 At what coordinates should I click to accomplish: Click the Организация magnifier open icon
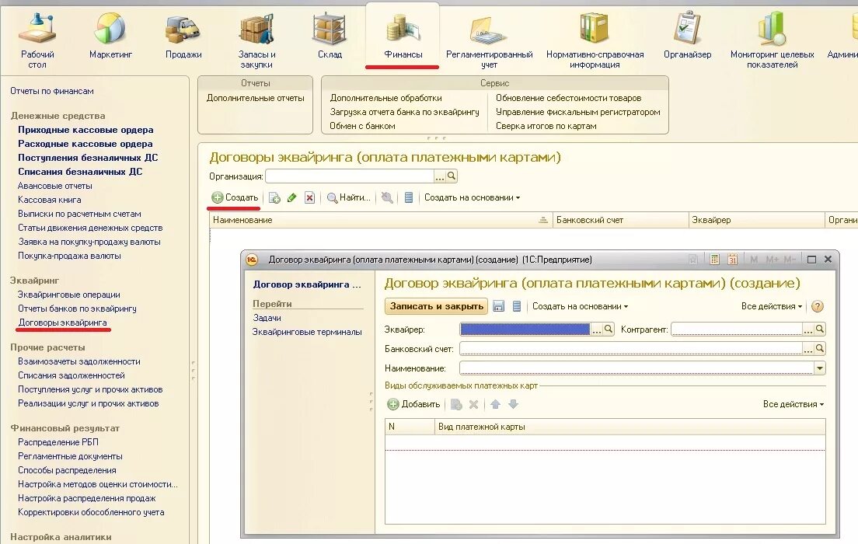point(452,176)
